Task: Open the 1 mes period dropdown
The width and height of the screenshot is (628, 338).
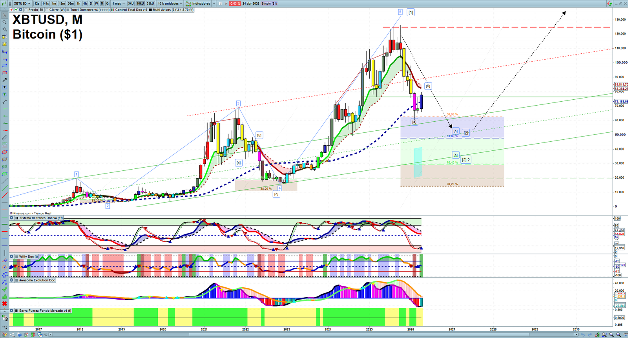Action: click(x=119, y=4)
